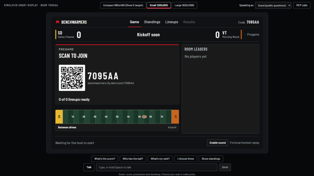Click the yellow SD end zone
Viewport: 314px width, 176px height.
[x=59, y=117]
